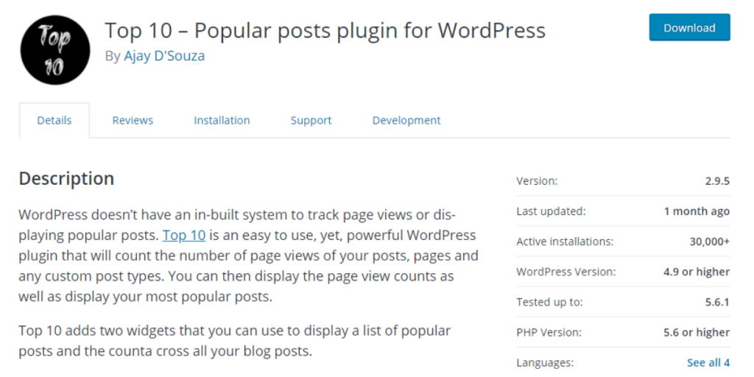The image size is (754, 377).
Task: Open author Ajay D'Souza's profile link
Action: (164, 56)
